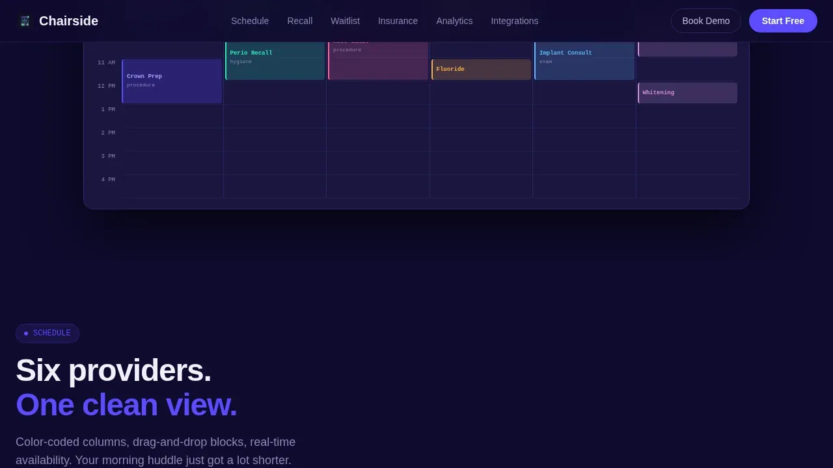Click the Book Demo button
Viewport: 833px width, 468px height.
point(706,21)
